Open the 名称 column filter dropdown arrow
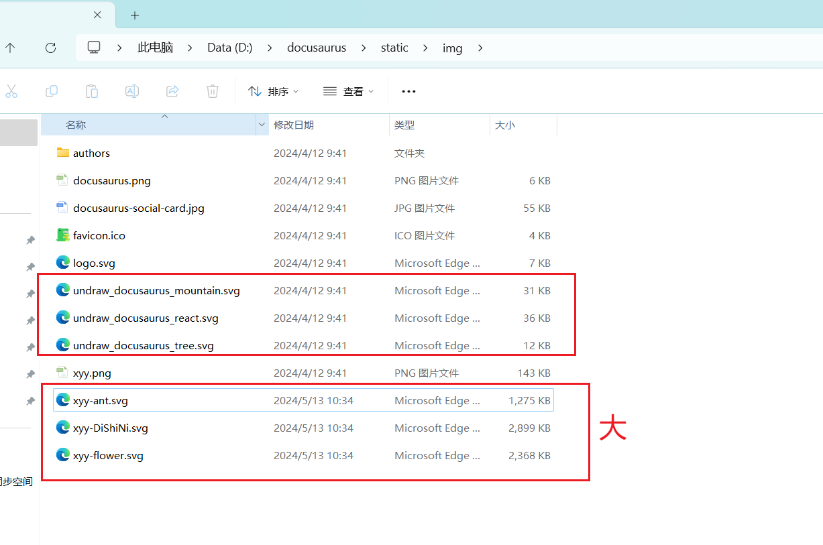Image resolution: width=823 pixels, height=545 pixels. pos(262,125)
